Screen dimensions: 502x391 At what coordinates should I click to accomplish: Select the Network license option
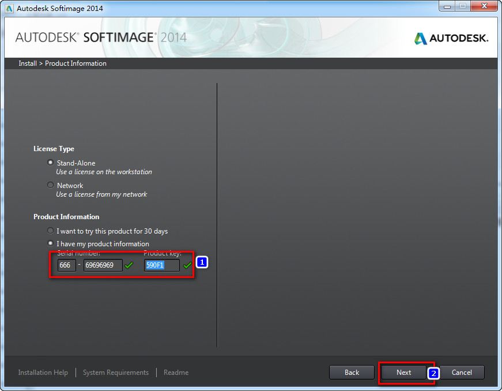[x=50, y=185]
